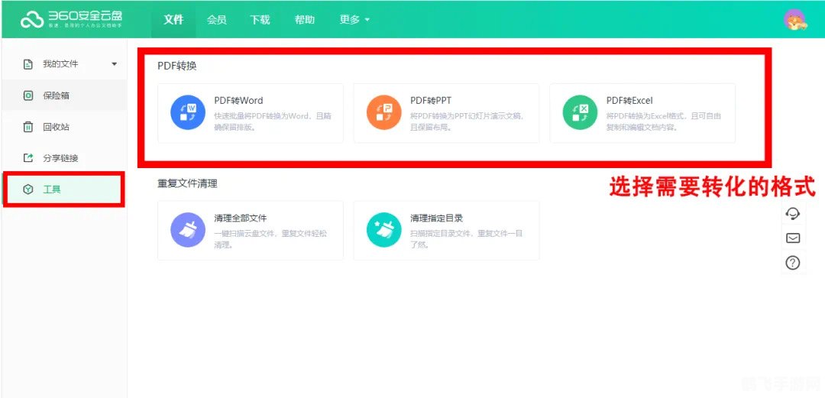Expand the 更多 menu arrow
Screen dimensions: 825x398
[x=367, y=20]
